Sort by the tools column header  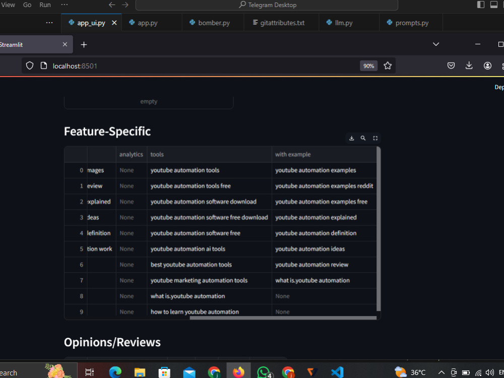point(209,154)
